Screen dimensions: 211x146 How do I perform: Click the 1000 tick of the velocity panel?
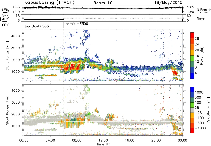16,126
